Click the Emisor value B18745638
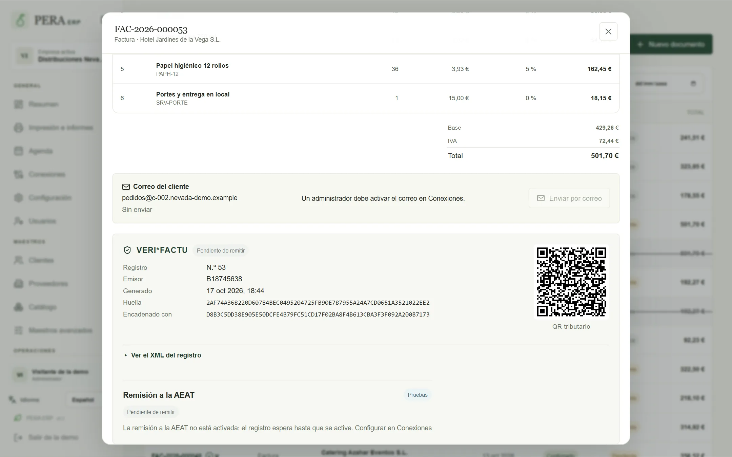Screen dimensions: 732x457 [x=224, y=279]
